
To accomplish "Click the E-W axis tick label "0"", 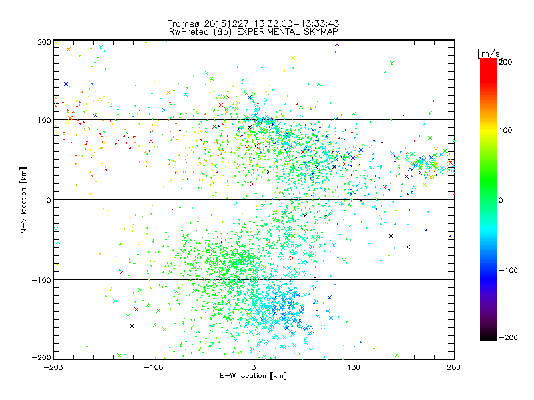I will (x=254, y=367).
